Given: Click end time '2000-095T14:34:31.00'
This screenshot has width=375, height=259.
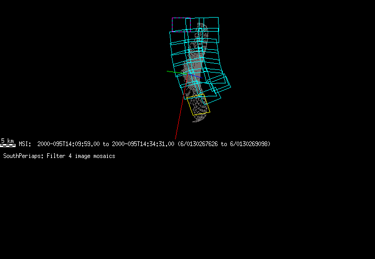Looking at the screenshot, I should point(143,144).
